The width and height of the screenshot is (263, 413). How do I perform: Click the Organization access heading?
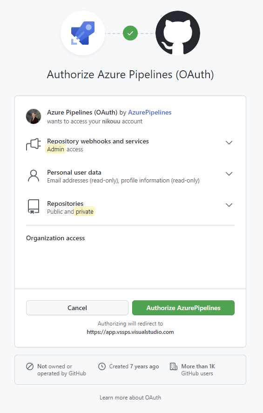point(55,238)
